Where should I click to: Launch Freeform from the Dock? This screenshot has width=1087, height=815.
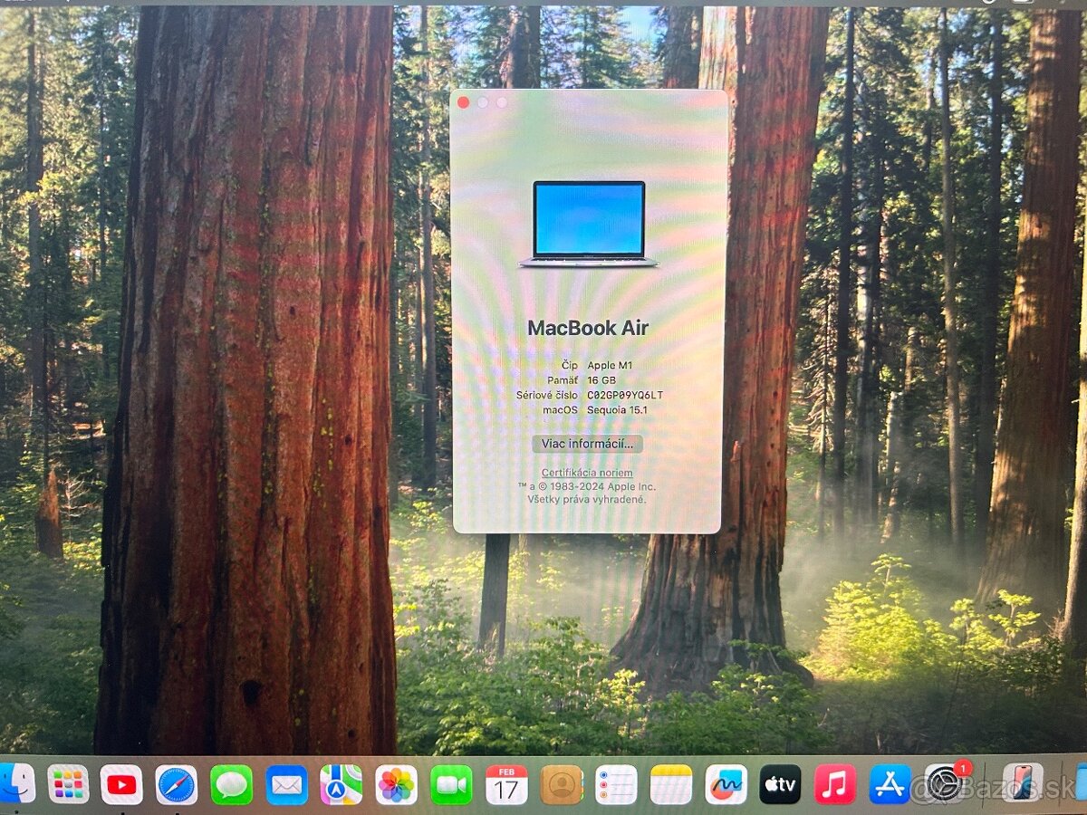726,784
